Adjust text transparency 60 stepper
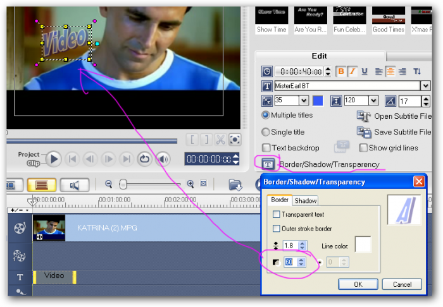 click(x=301, y=262)
